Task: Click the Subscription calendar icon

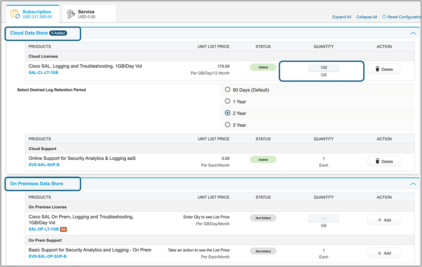Action: 15,14
